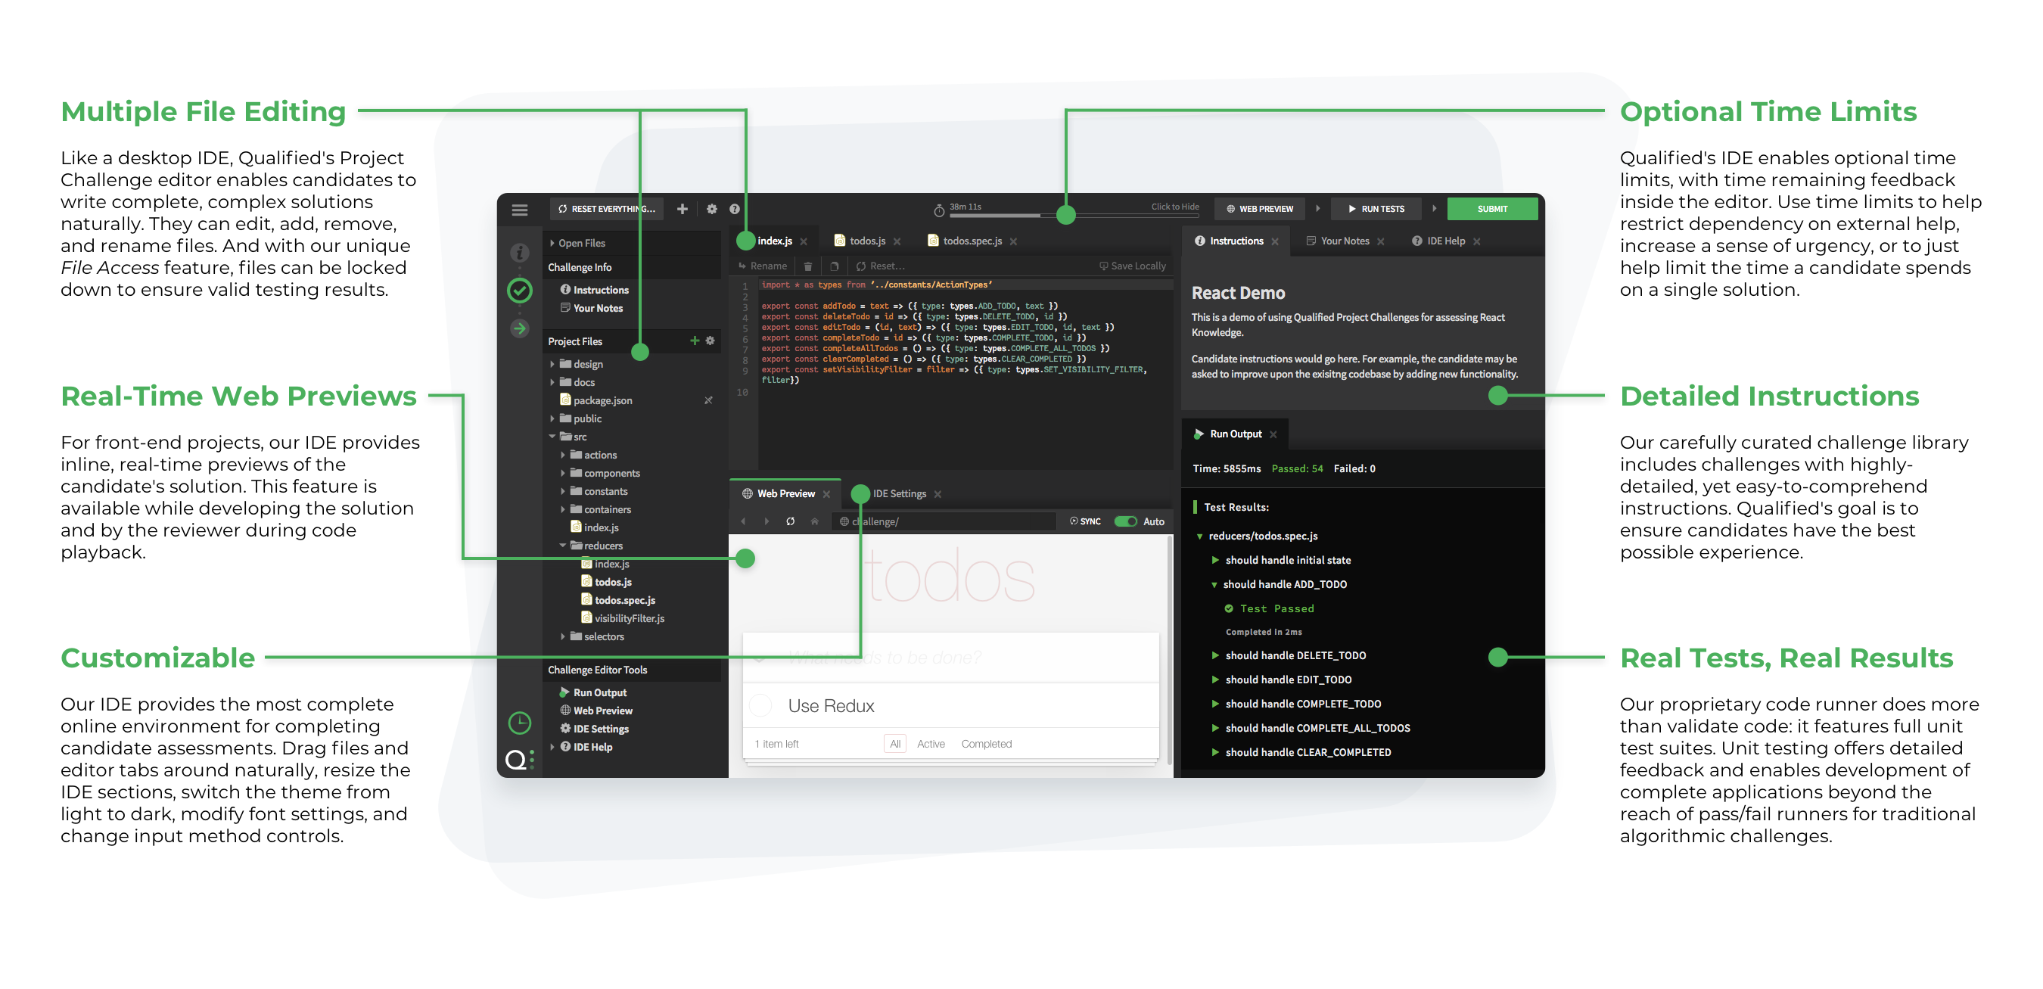The height and width of the screenshot is (989, 2043).
Task: Collapse the src folder
Action: point(553,437)
